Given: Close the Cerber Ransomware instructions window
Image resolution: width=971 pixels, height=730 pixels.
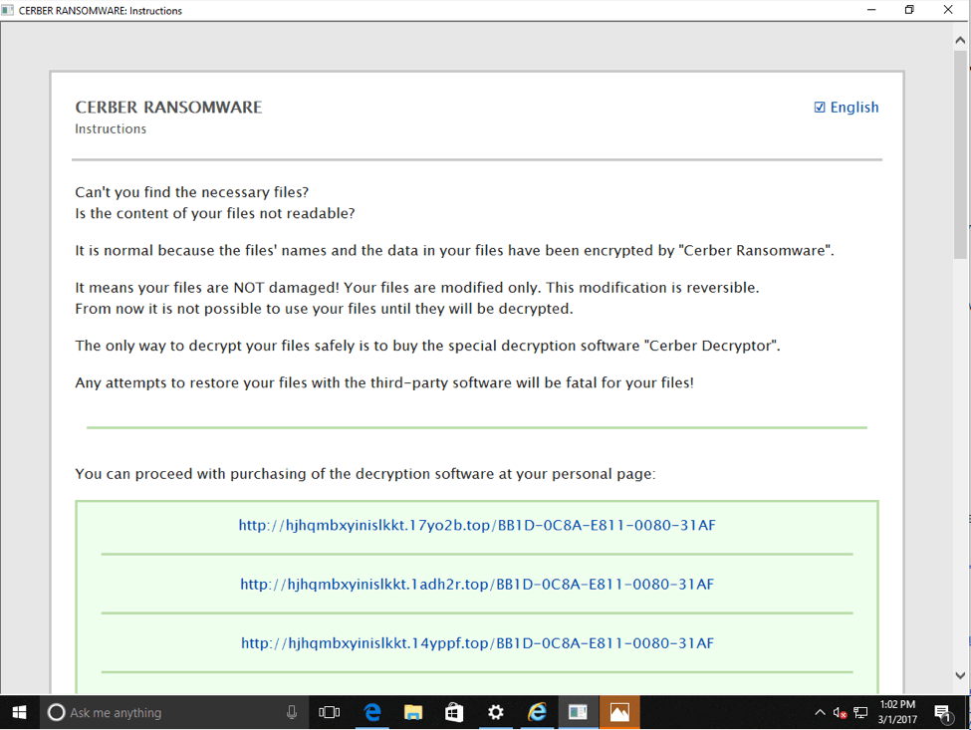Looking at the screenshot, I should coord(948,10).
